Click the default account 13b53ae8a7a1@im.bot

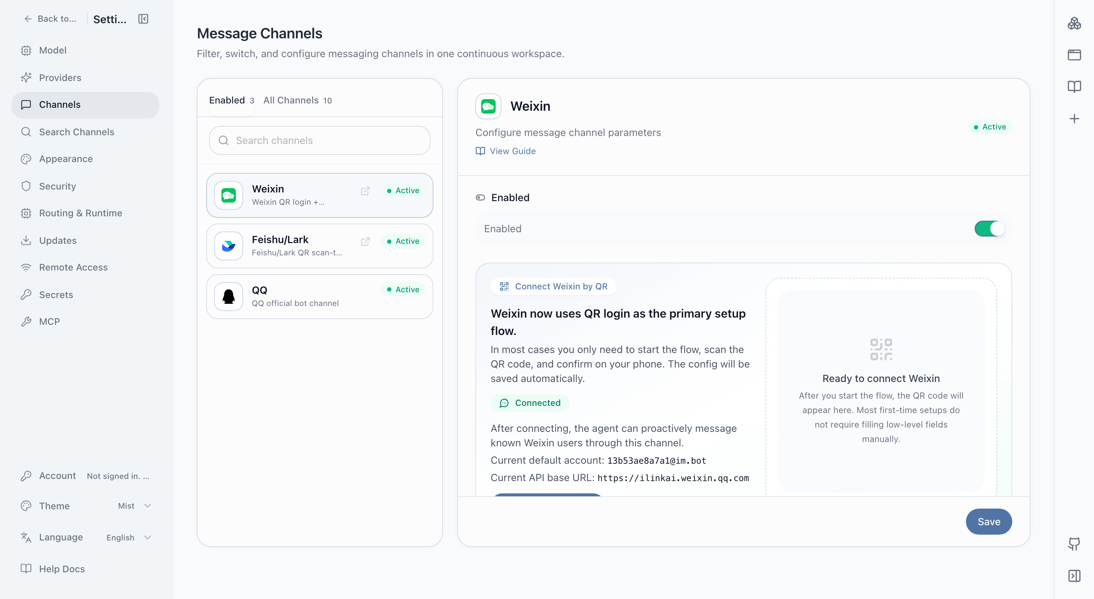click(x=656, y=460)
